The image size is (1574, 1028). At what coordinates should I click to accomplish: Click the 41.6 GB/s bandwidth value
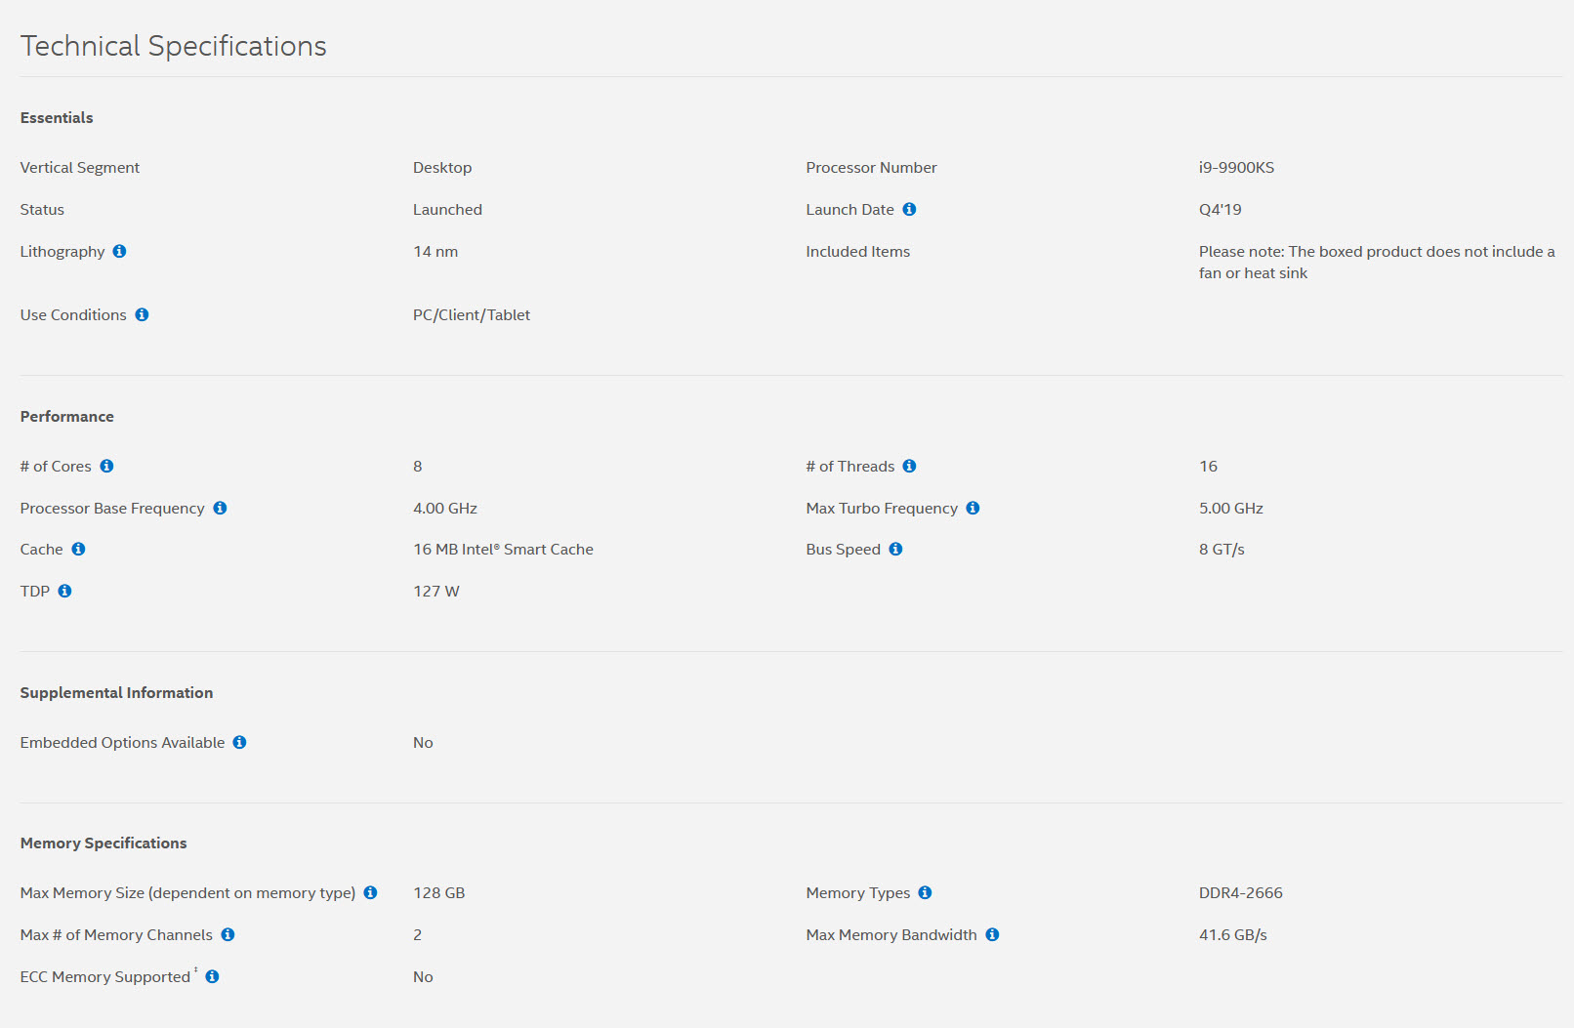(1233, 934)
